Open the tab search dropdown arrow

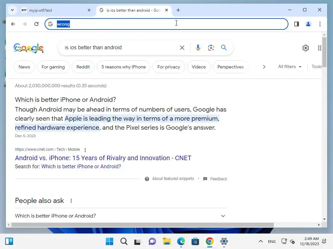click(12, 10)
